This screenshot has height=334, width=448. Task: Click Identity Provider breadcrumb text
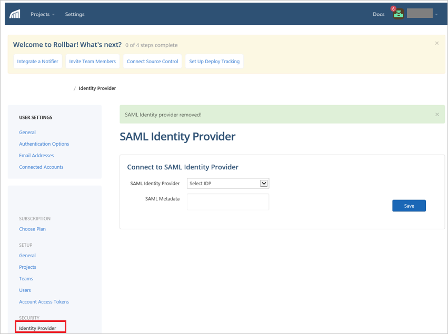pyautogui.click(x=97, y=88)
